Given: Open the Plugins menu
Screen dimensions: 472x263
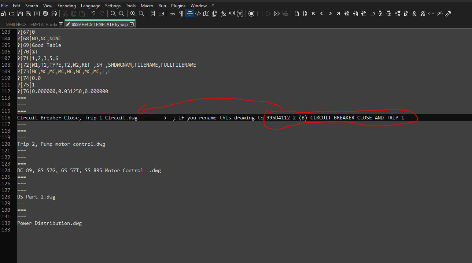Looking at the screenshot, I should [x=178, y=5].
